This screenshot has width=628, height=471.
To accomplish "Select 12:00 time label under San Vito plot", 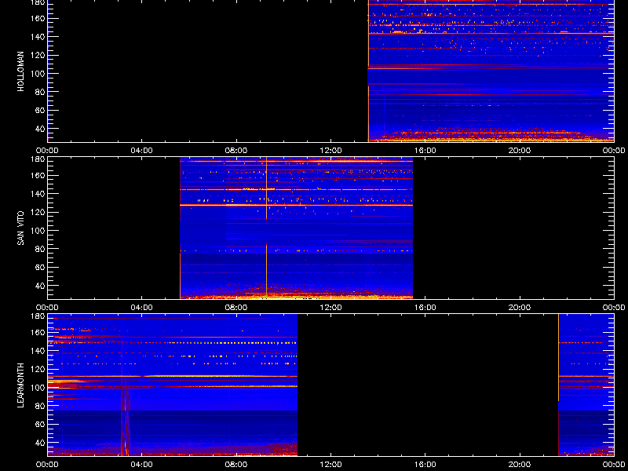I will pos(330,308).
